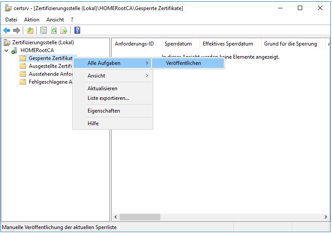Open Eigenschaften from the context menu
Image resolution: width=332 pixels, height=233 pixels.
click(104, 111)
